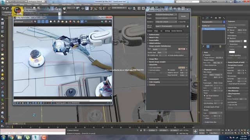Open the Modifier List dropdown

(213, 26)
